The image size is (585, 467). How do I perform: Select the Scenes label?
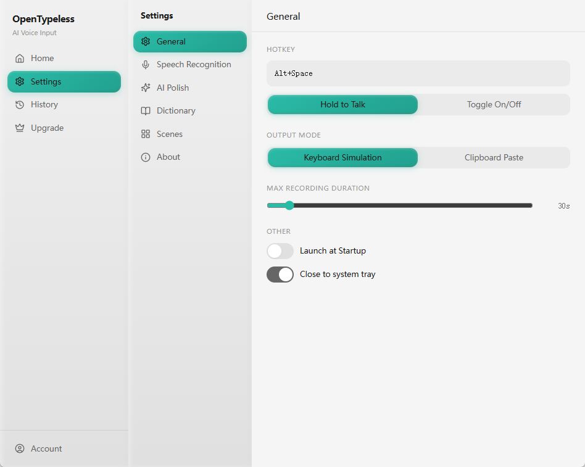[x=169, y=134]
